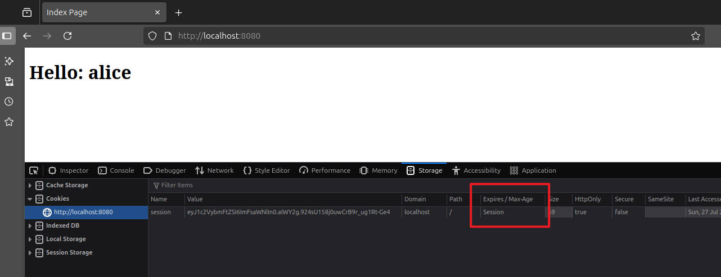Sort by the Secure column header
Viewport: 721px width, 277px height.
629,199
